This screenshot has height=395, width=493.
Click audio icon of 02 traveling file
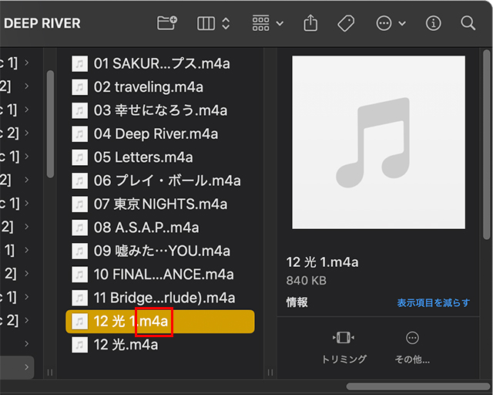click(79, 87)
